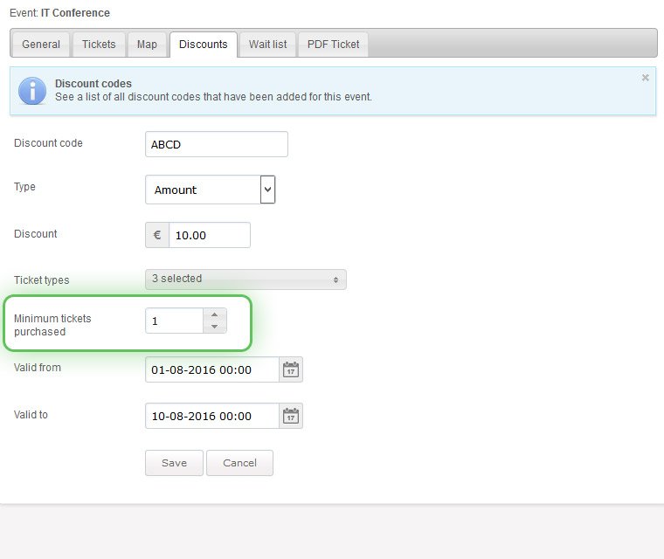Dismiss the Discount codes info banner
This screenshot has height=559, width=664.
645,78
